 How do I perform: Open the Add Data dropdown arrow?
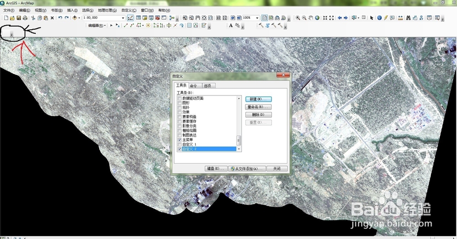click(79, 18)
